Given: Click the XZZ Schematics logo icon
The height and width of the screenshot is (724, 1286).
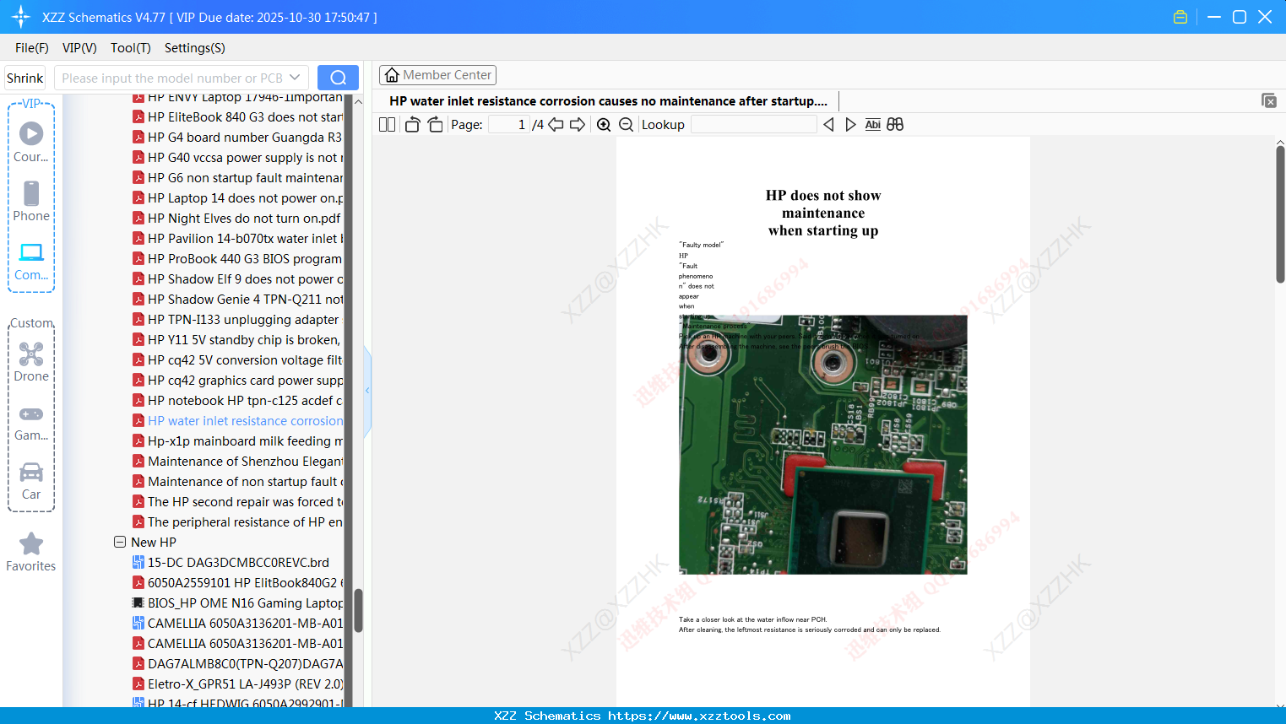Looking at the screenshot, I should click(20, 17).
